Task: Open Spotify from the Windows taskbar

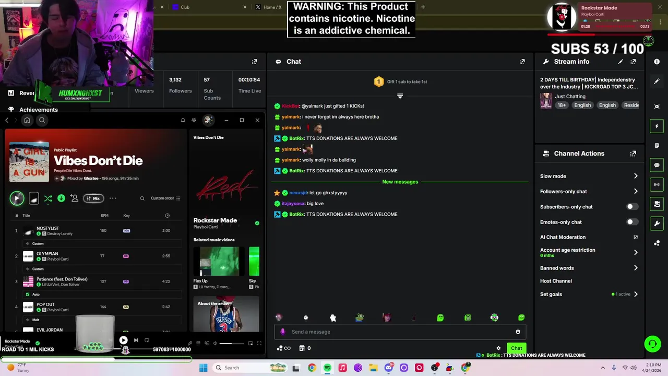Action: (327, 368)
